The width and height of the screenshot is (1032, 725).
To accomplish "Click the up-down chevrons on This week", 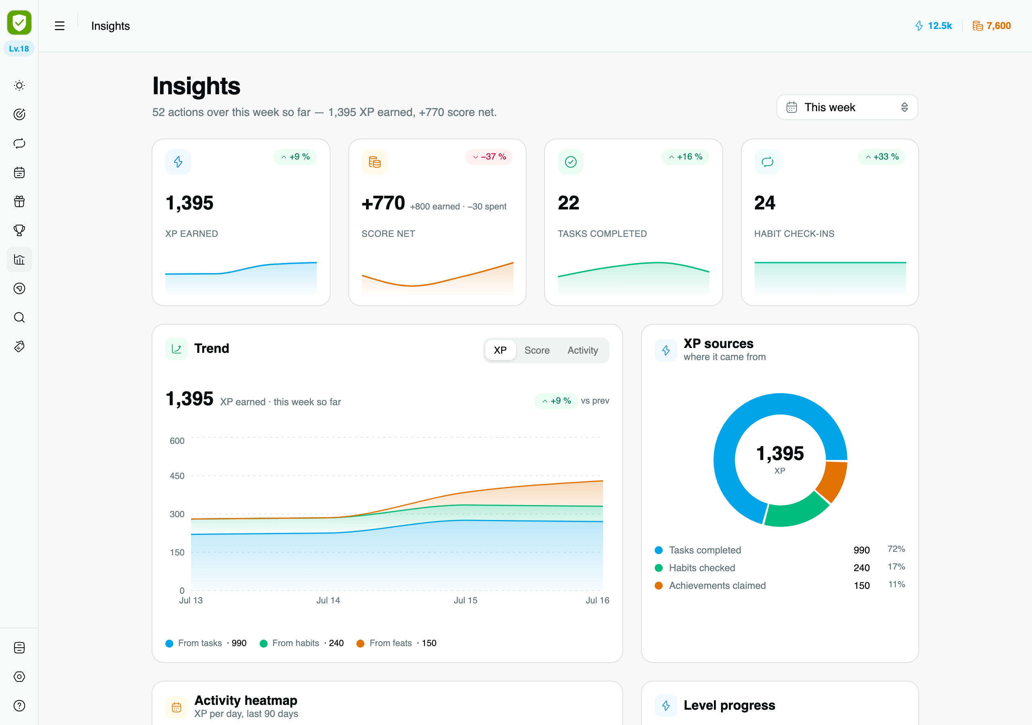I will 904,107.
